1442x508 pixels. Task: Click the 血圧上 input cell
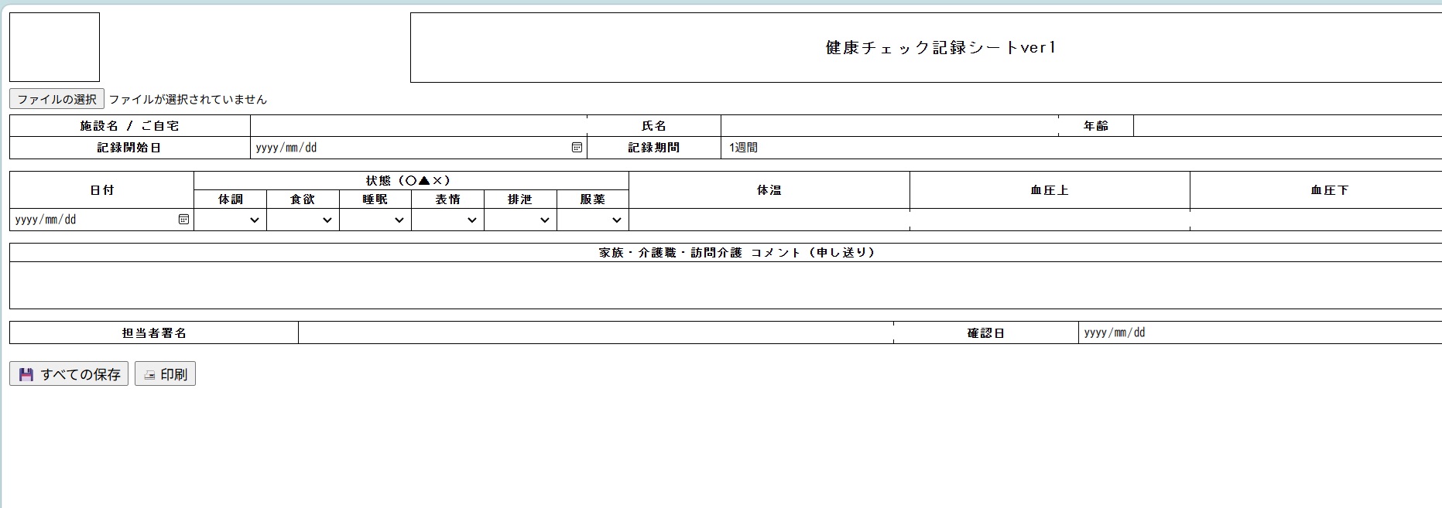[1050, 220]
